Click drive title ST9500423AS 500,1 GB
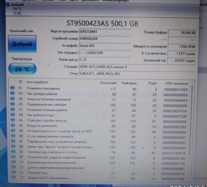Image resolution: width=207 pixels, height=187 pixels. coord(102,23)
